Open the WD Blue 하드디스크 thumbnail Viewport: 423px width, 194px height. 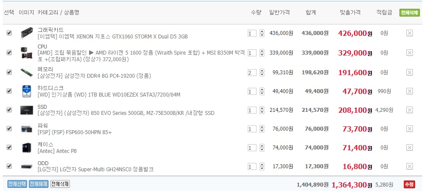(x=27, y=91)
